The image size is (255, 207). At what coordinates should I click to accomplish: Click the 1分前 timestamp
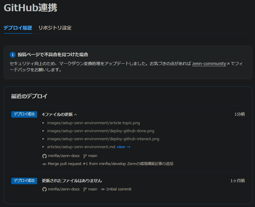click(240, 114)
